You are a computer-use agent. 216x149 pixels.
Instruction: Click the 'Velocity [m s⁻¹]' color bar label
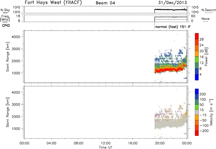211,112
